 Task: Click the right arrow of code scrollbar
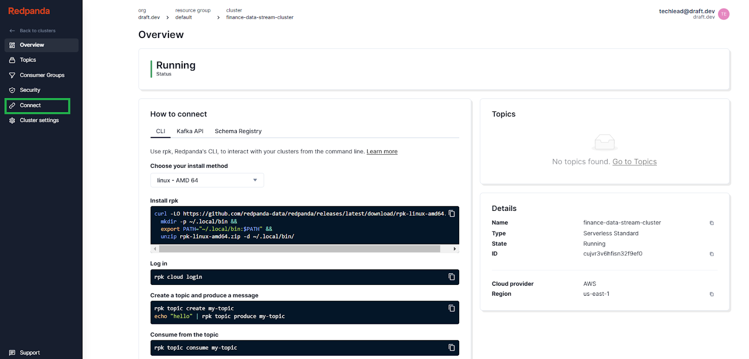coord(455,249)
